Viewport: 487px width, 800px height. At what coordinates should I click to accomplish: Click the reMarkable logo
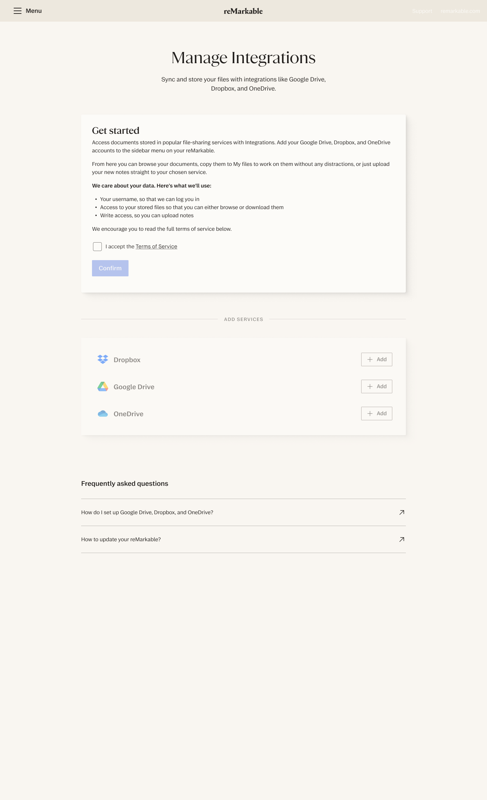243,10
